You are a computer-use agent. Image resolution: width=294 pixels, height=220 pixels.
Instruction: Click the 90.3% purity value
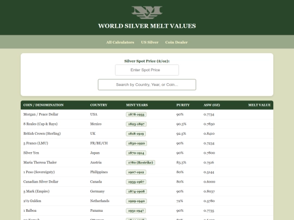click(x=181, y=124)
